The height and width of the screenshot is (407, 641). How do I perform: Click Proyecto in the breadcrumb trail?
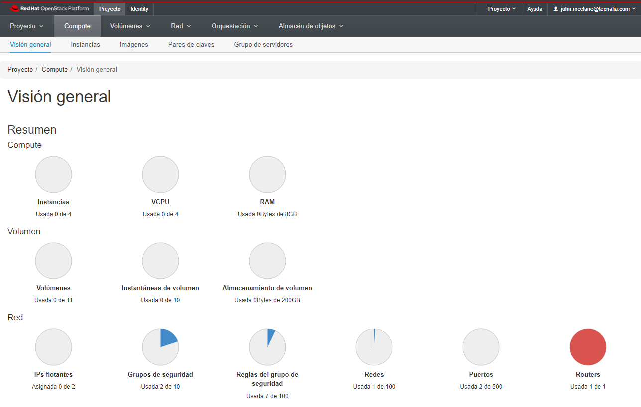coord(20,69)
